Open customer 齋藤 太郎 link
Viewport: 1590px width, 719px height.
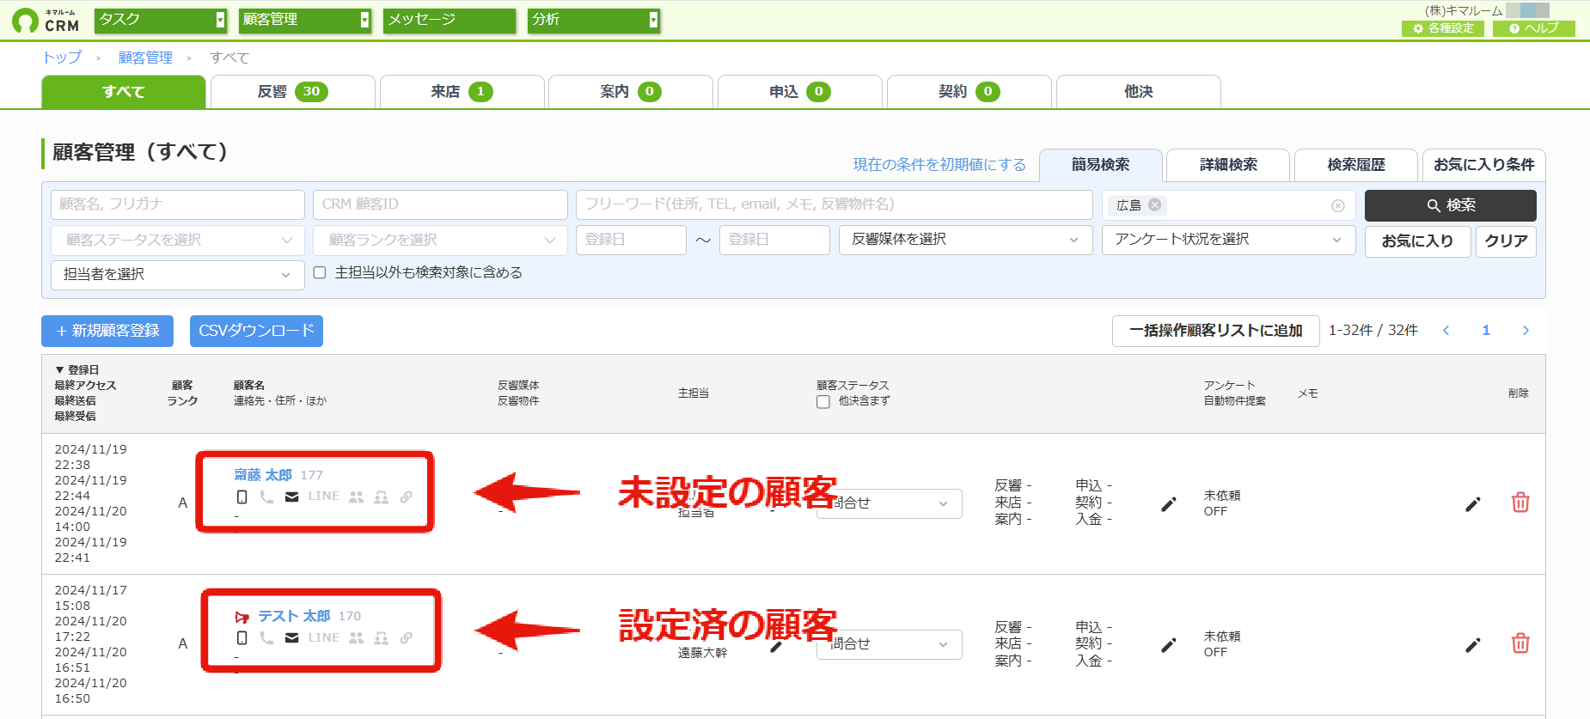[263, 475]
